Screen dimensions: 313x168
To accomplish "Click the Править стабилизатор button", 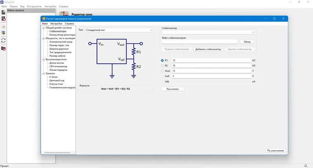I will (x=176, y=49).
